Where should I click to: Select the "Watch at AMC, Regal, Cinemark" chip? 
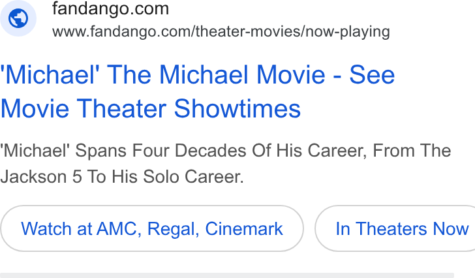coord(152,228)
